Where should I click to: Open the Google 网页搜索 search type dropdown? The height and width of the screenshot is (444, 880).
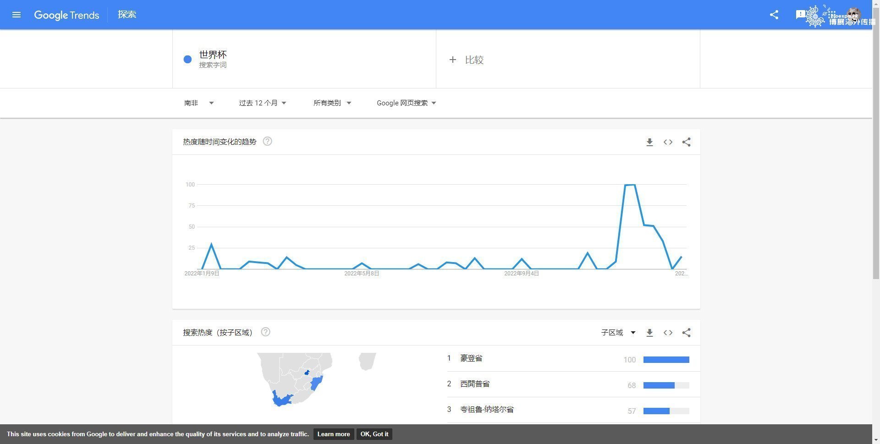coord(407,103)
